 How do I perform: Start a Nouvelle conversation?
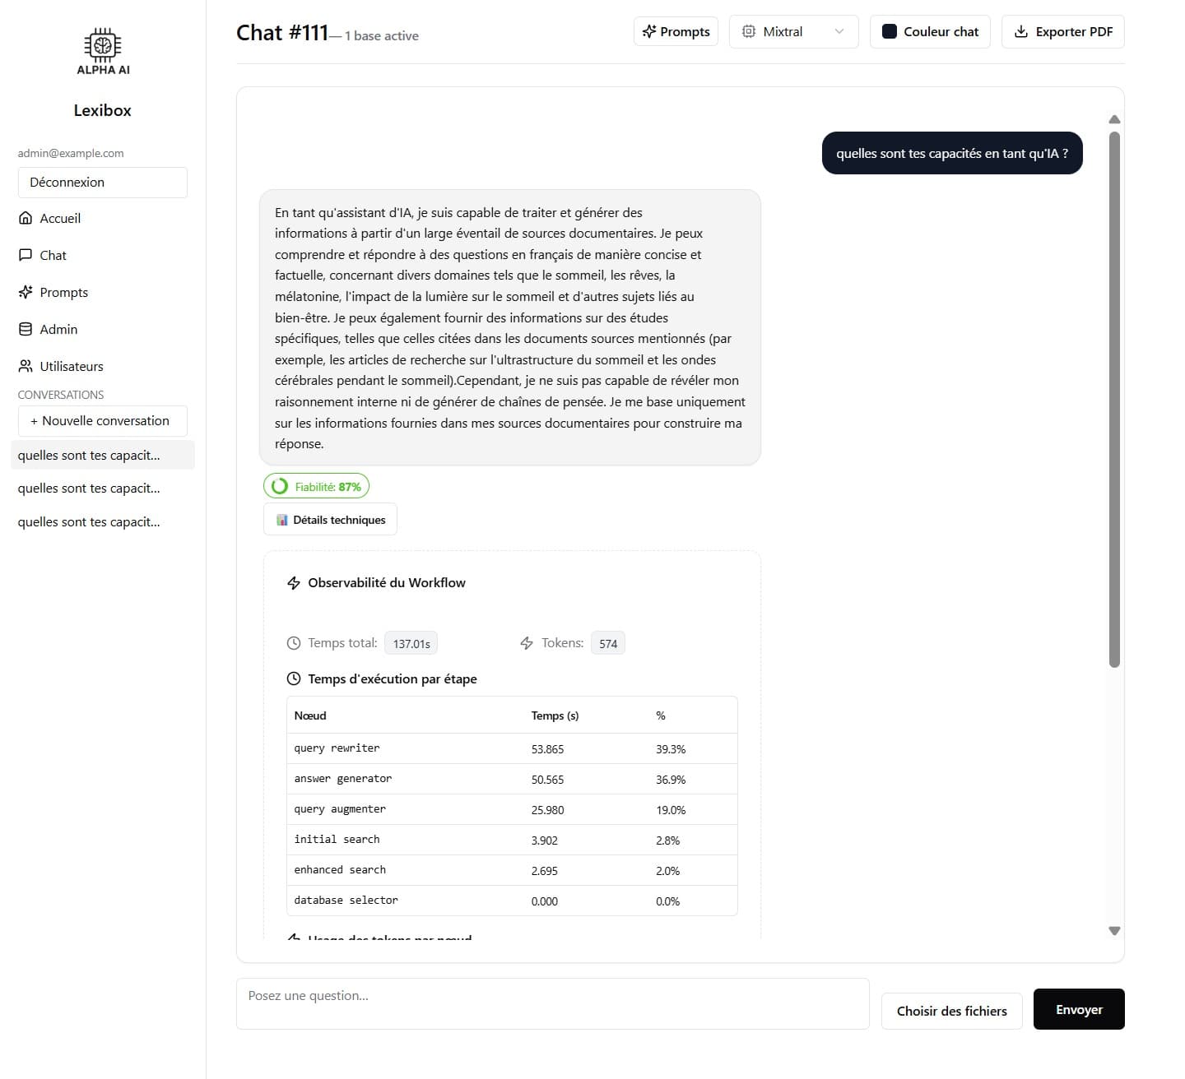[x=102, y=421]
